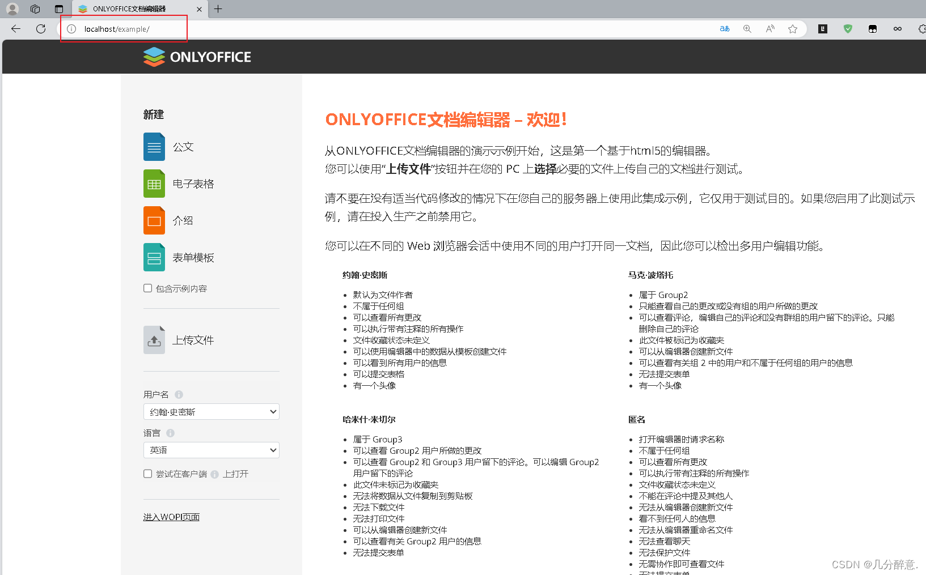Click info icon beside 尝试在客户端
The width and height of the screenshot is (926, 575).
pyautogui.click(x=214, y=474)
